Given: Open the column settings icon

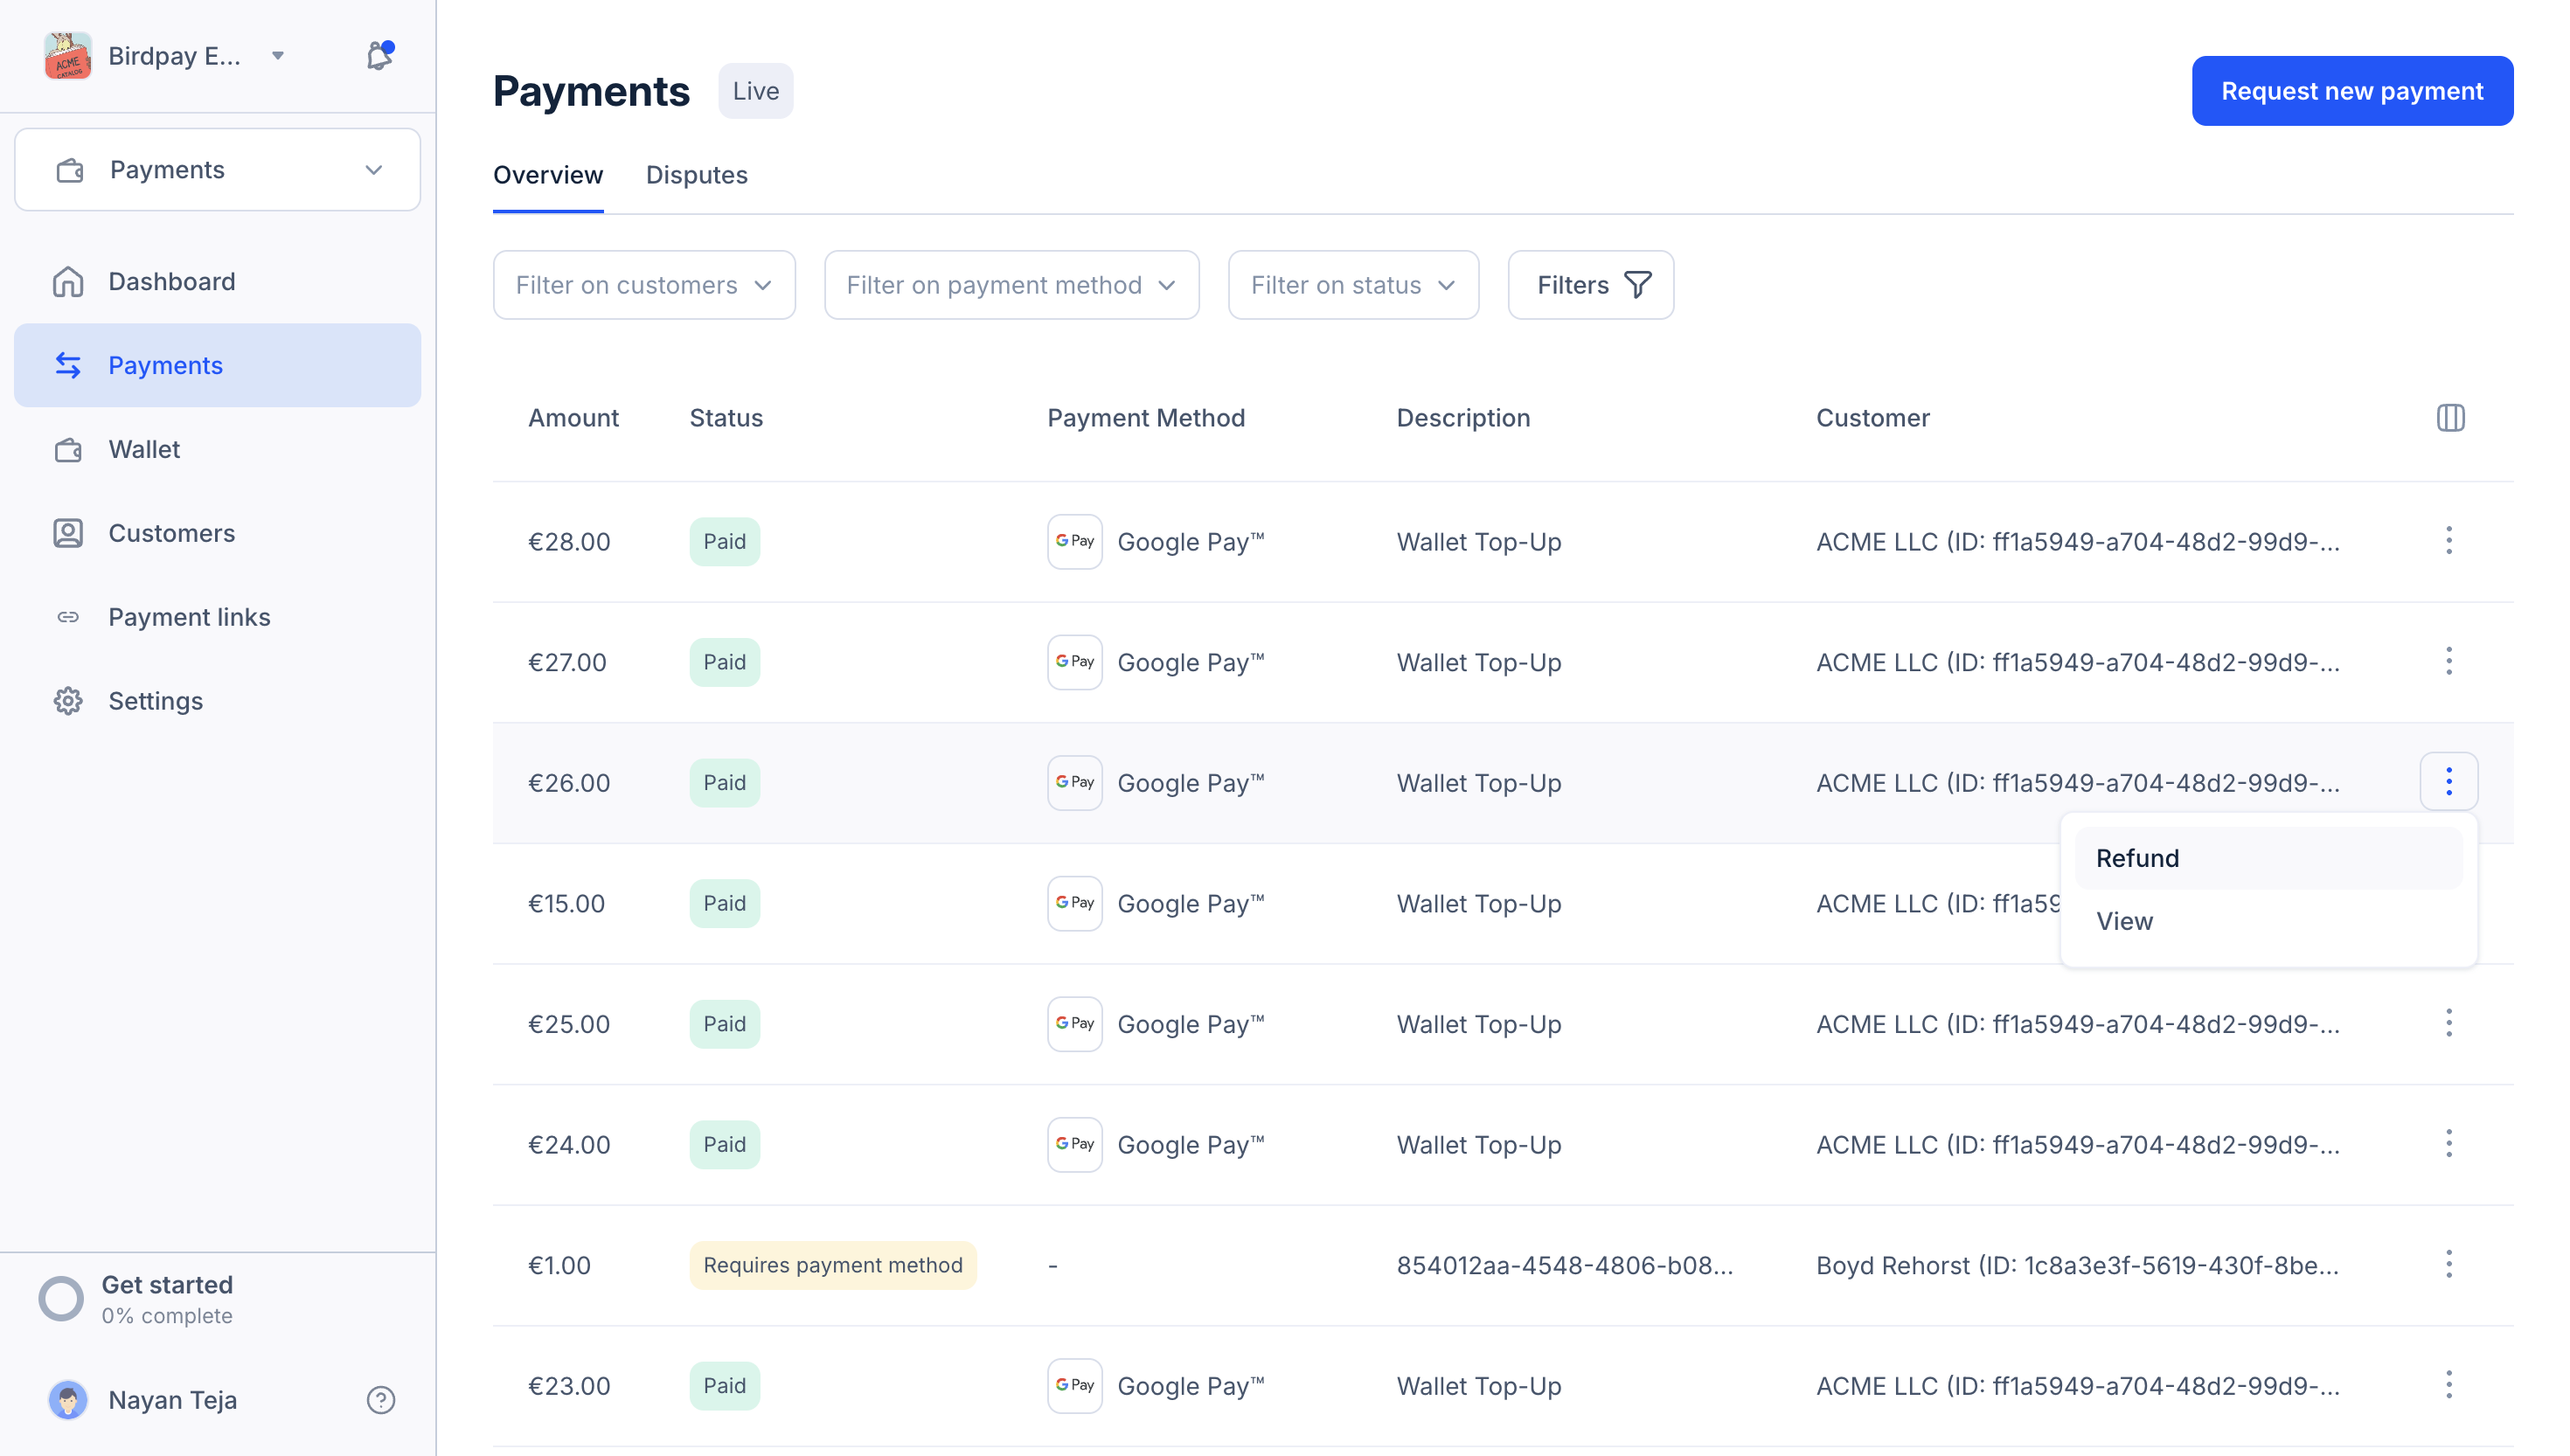Looking at the screenshot, I should click(x=2449, y=418).
